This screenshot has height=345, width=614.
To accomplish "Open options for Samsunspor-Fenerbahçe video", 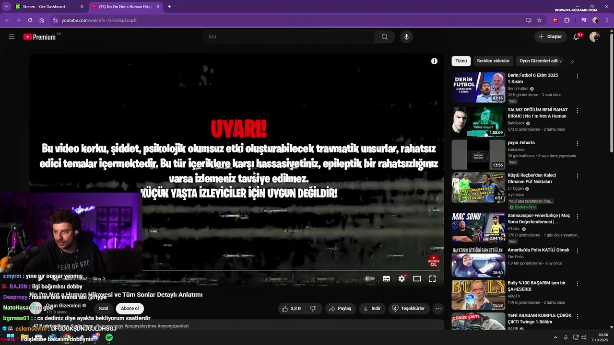I will [x=578, y=216].
